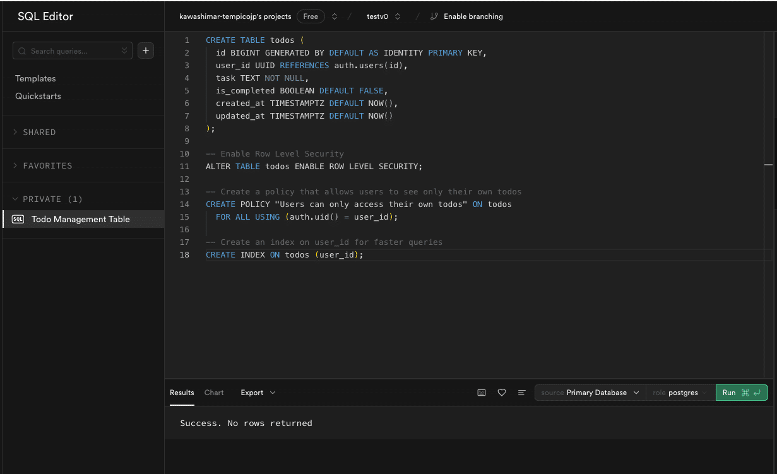Screen dimensions: 777x474
Task: Click the prettify SQL lines icon
Action: [x=522, y=393]
